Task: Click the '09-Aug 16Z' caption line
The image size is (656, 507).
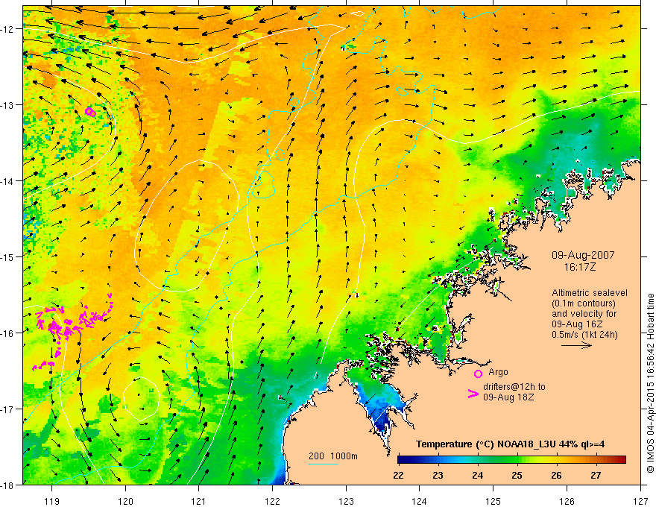Action: pos(577,324)
